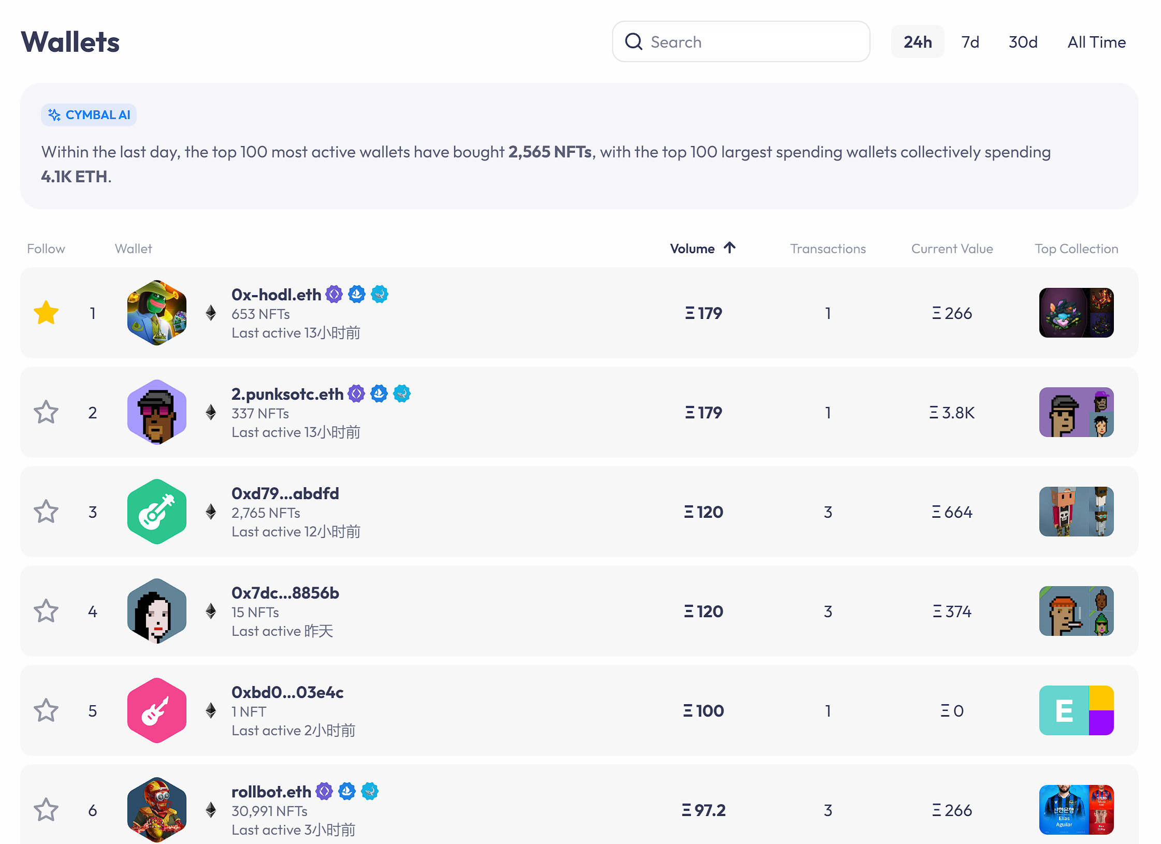1161x844 pixels.
Task: Click the whale badge next to rollbot.eth
Action: coord(370,791)
